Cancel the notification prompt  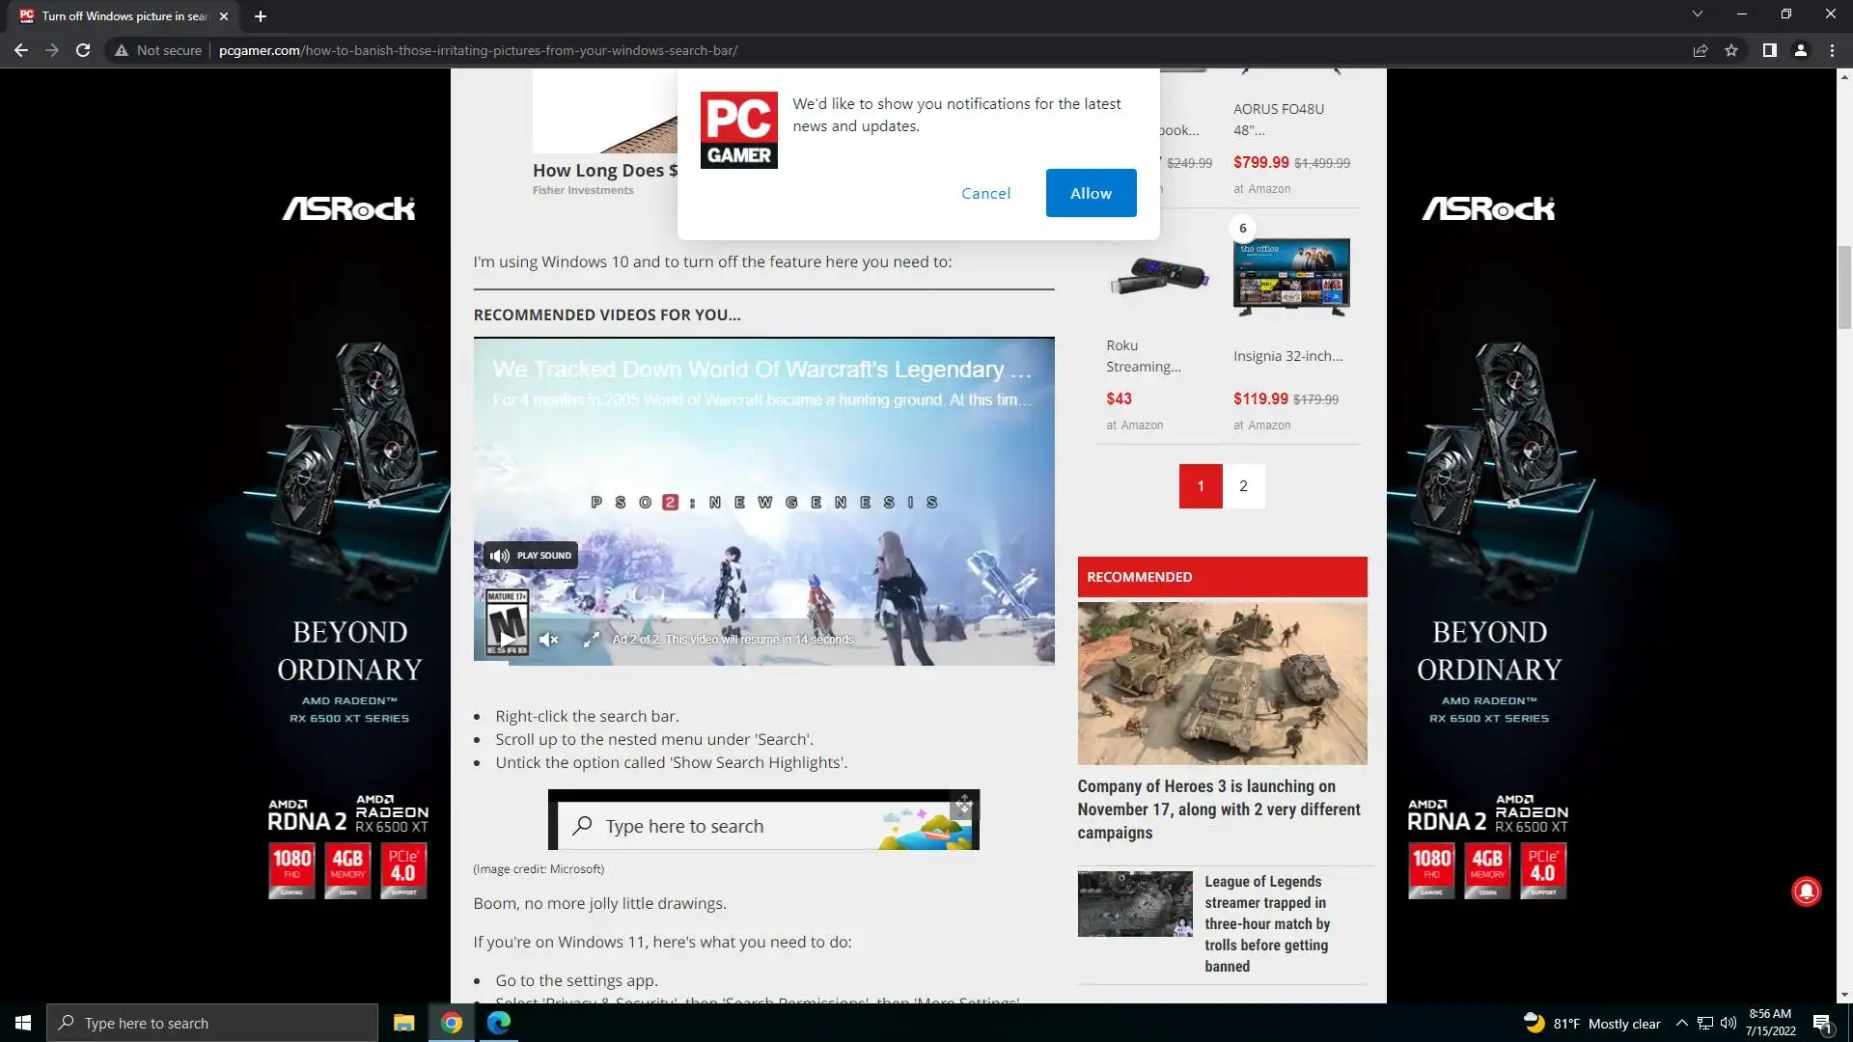click(985, 193)
